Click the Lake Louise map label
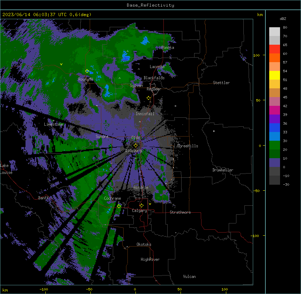Image resolution: width=301 pixels, height=294 pixels. (6, 169)
